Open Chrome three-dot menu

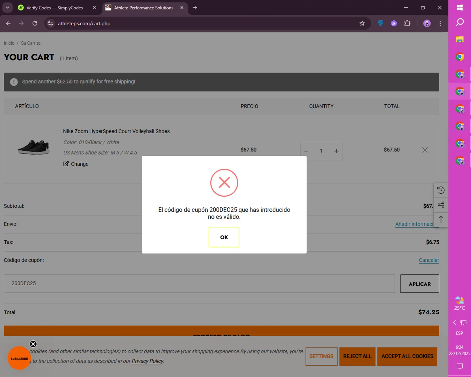(x=440, y=23)
